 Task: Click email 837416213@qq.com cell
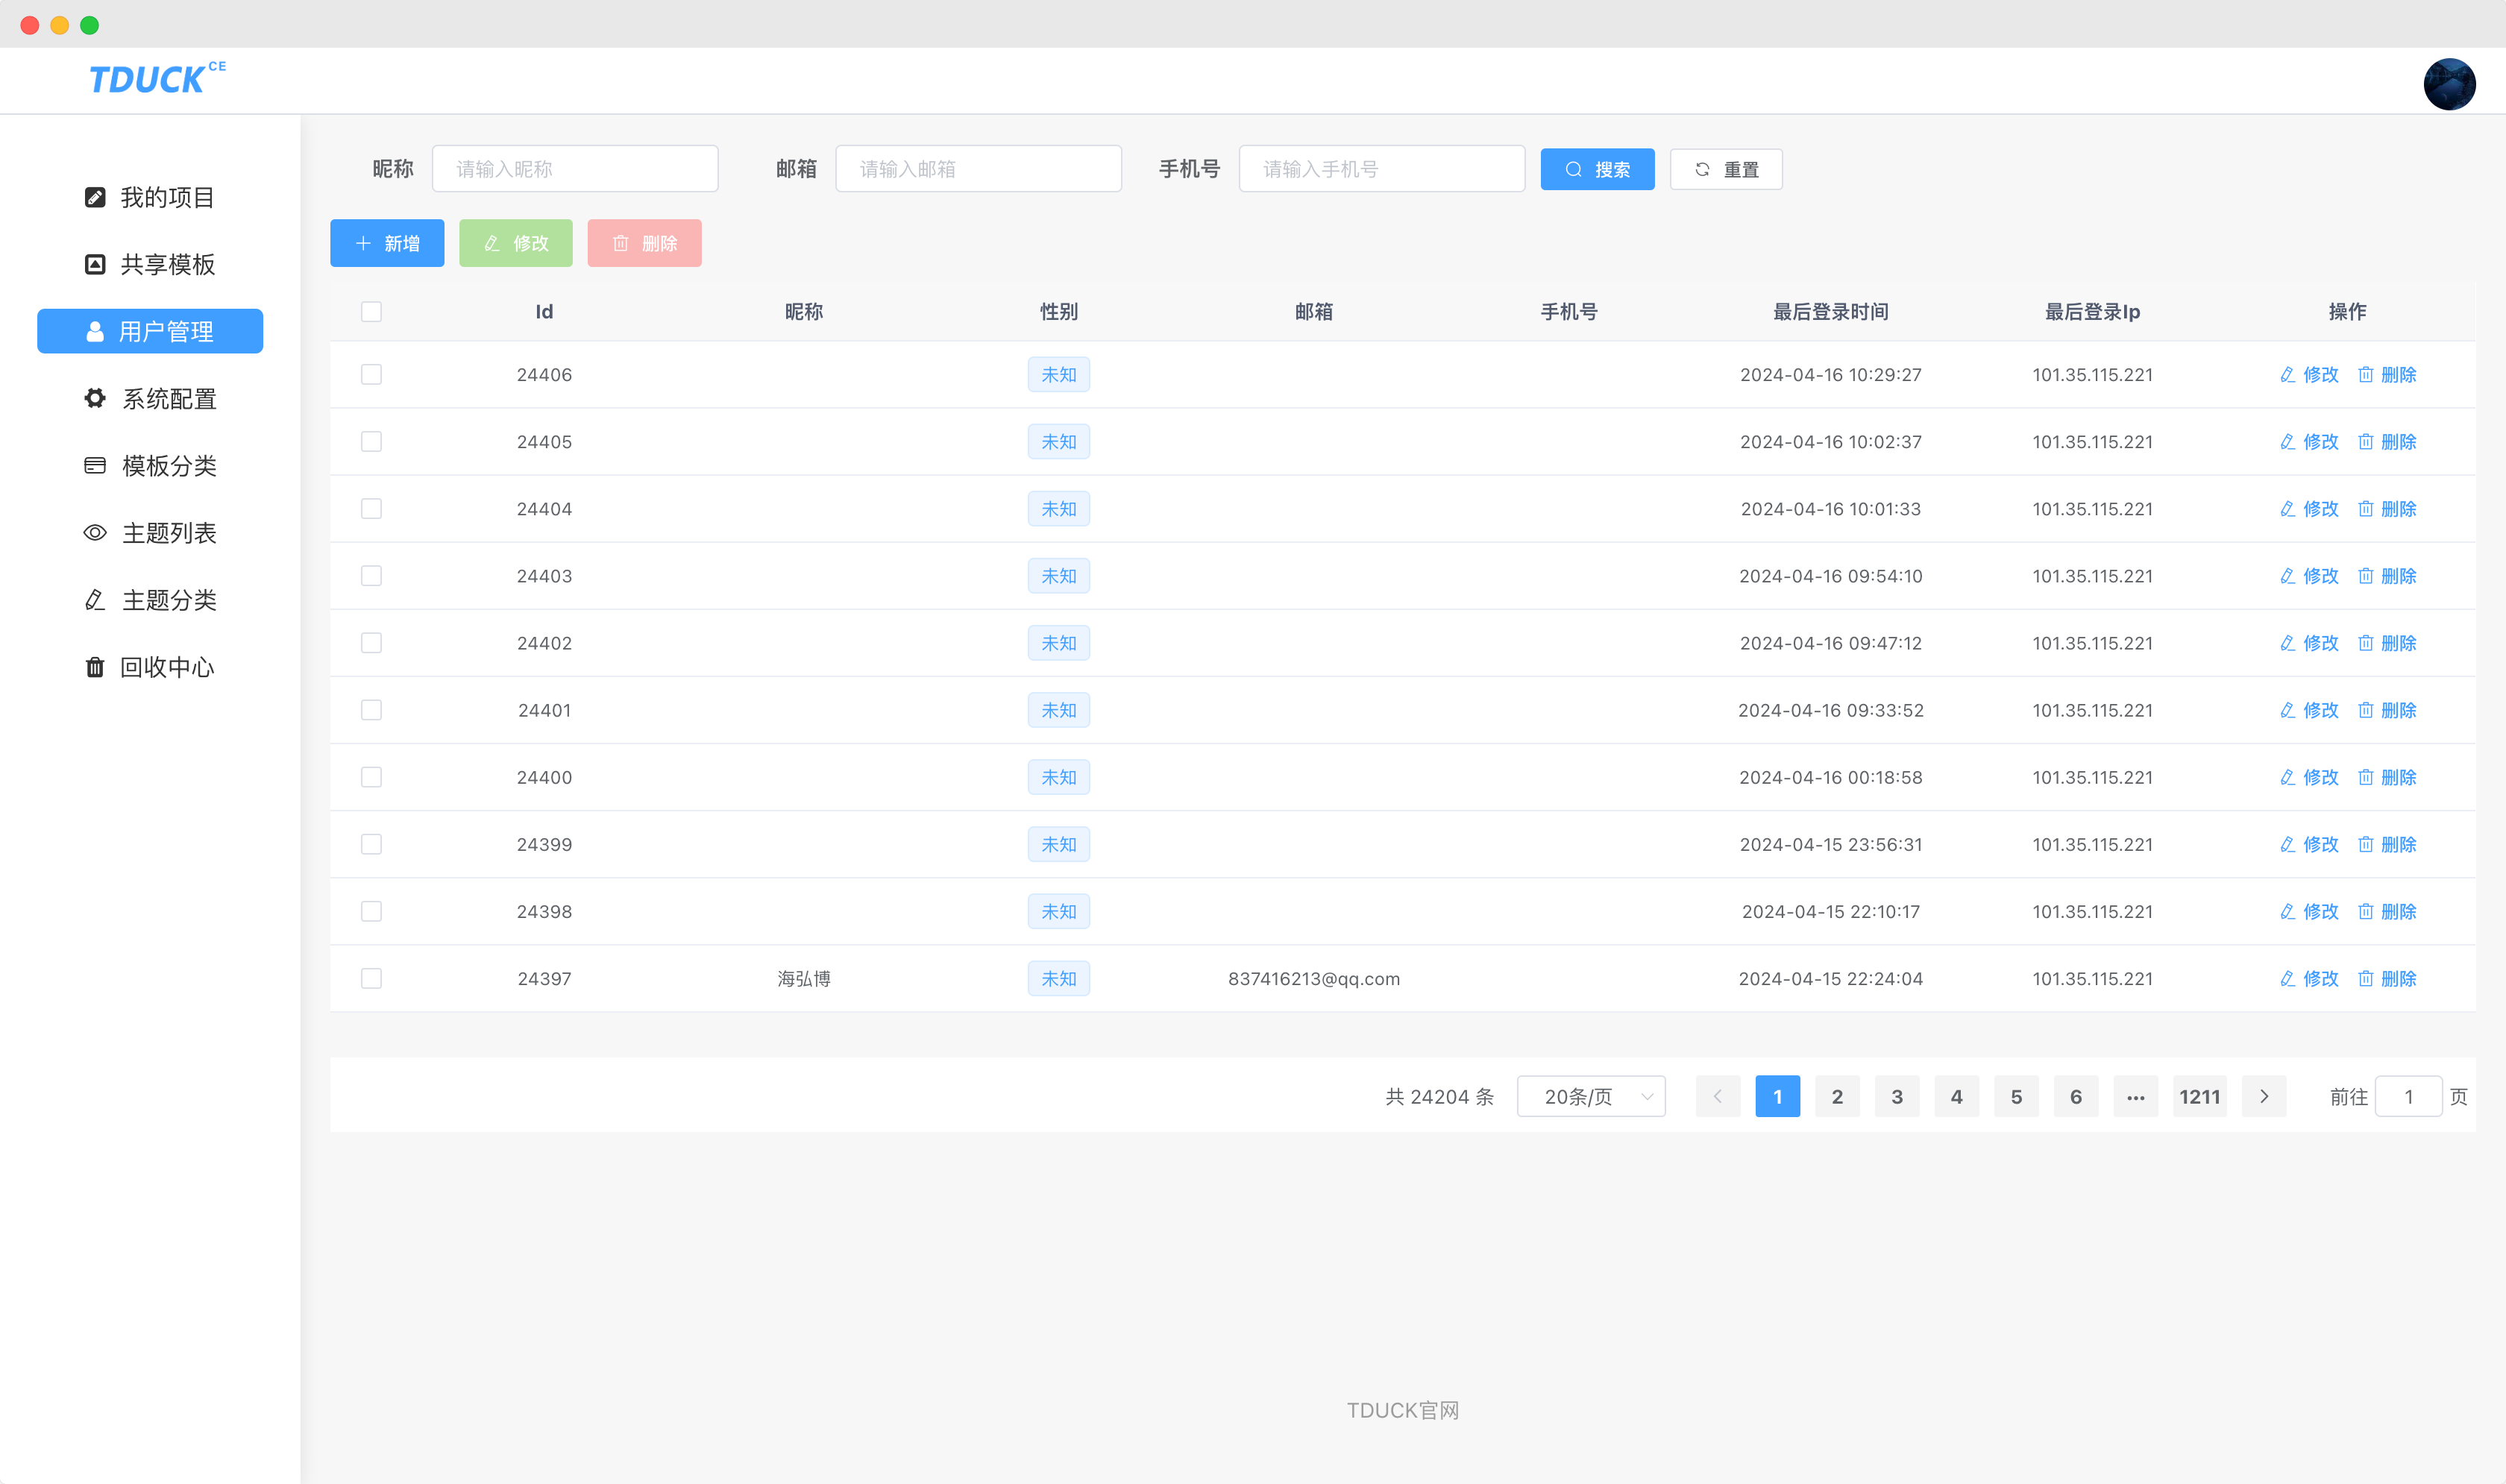coord(1313,978)
